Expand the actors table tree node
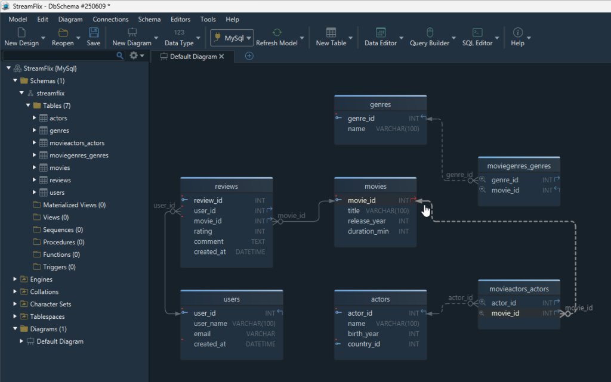The height and width of the screenshot is (382, 611). 35,118
